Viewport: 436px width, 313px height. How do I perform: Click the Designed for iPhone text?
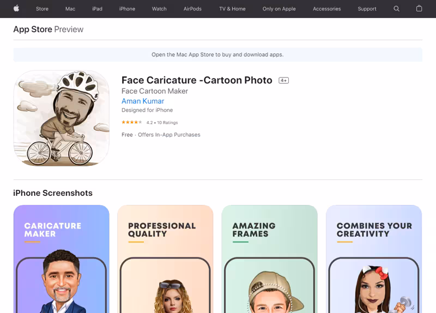(147, 110)
